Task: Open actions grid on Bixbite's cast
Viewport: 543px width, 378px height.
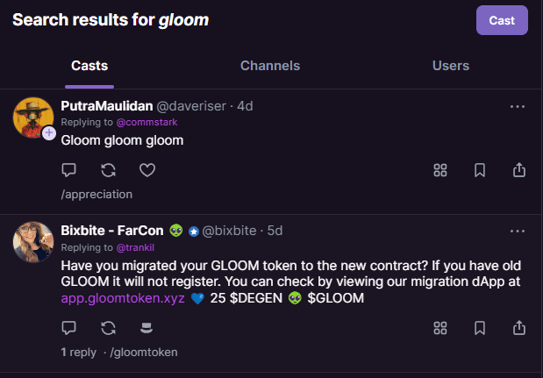Action: coord(440,328)
